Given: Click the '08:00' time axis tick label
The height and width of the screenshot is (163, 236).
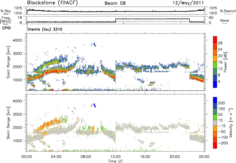Looking at the screenshot, I should (86, 157).
